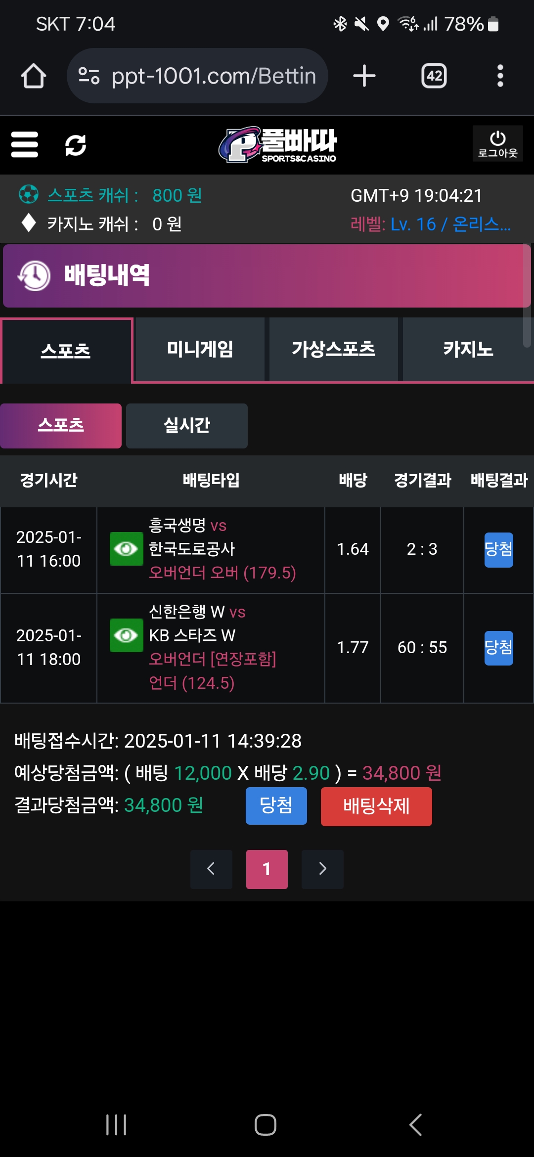Tap the browser address bar URL
This screenshot has height=1157, width=534.
point(214,76)
